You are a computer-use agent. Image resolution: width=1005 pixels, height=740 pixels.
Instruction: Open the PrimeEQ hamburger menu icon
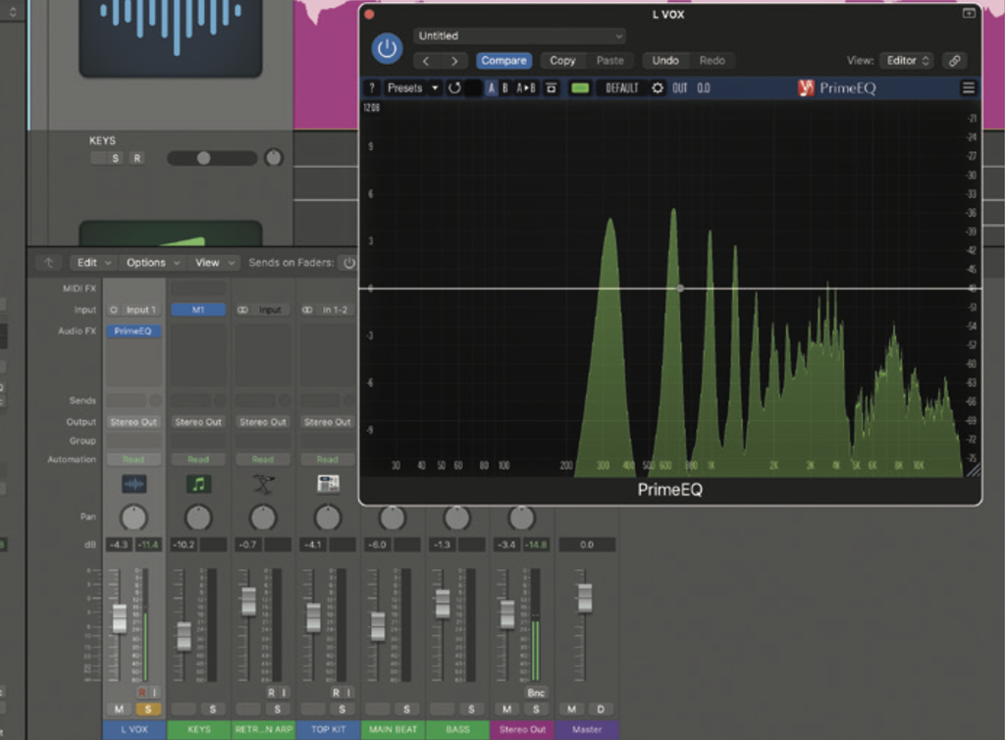[x=968, y=87]
